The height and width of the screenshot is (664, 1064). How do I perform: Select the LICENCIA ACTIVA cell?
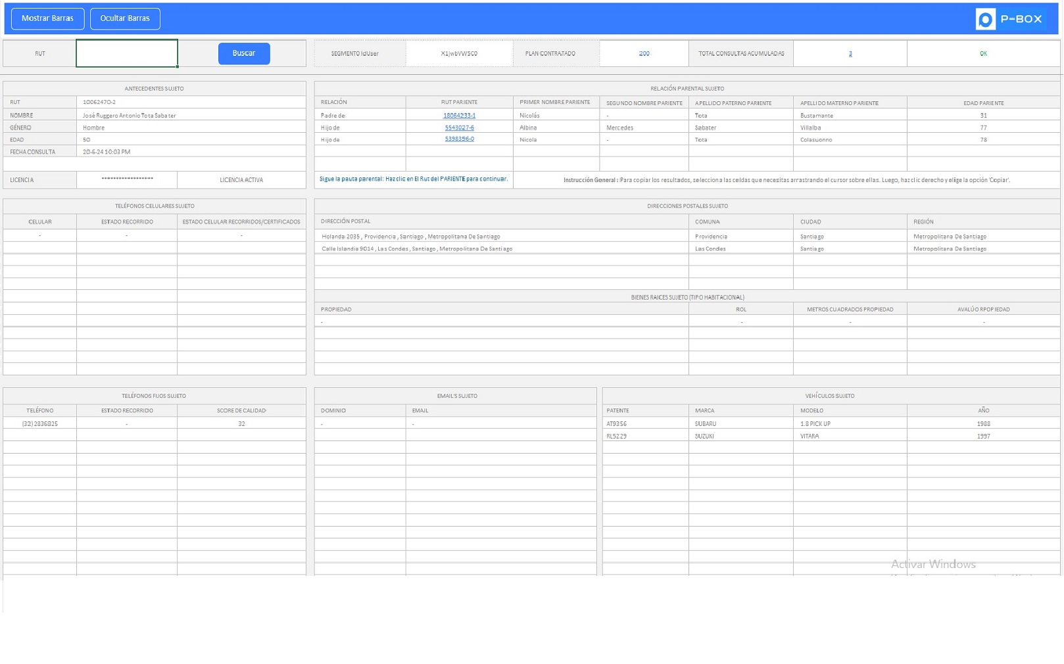click(241, 179)
